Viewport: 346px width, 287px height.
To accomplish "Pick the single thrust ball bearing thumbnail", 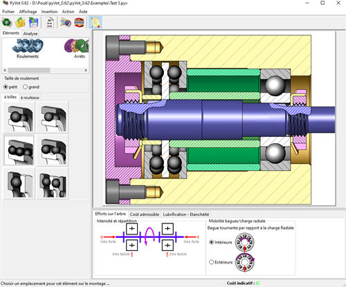I will 19,184.
